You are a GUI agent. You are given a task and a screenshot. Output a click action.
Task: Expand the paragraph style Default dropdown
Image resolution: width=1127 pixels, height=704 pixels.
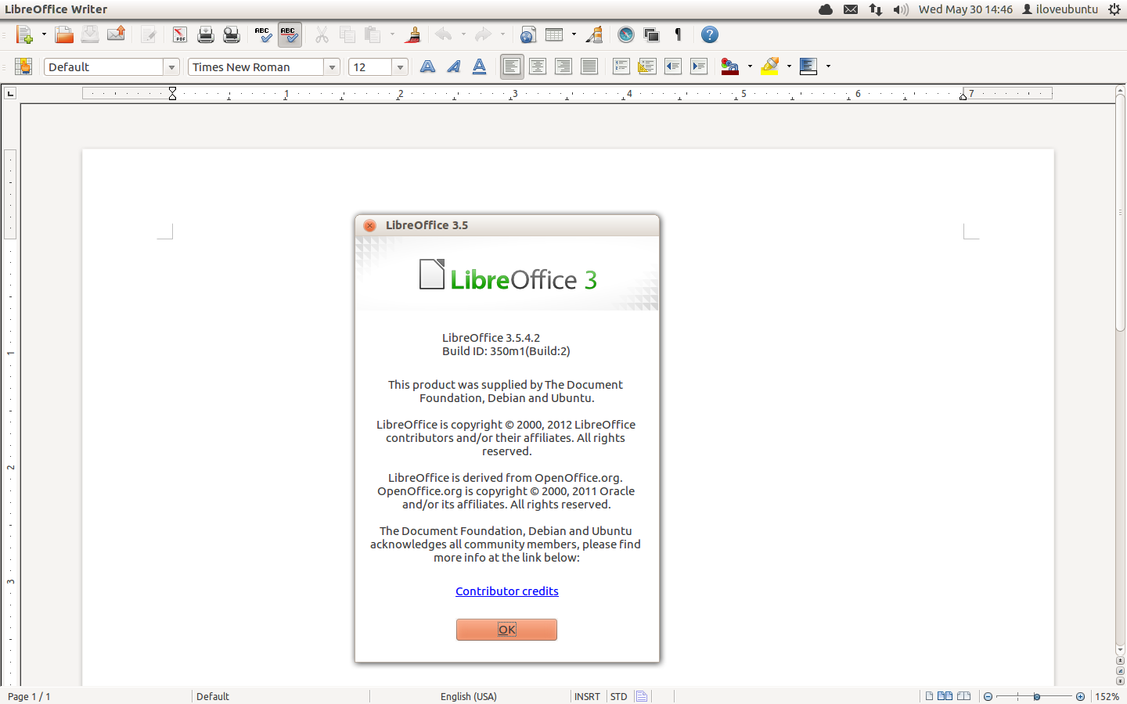(x=171, y=67)
